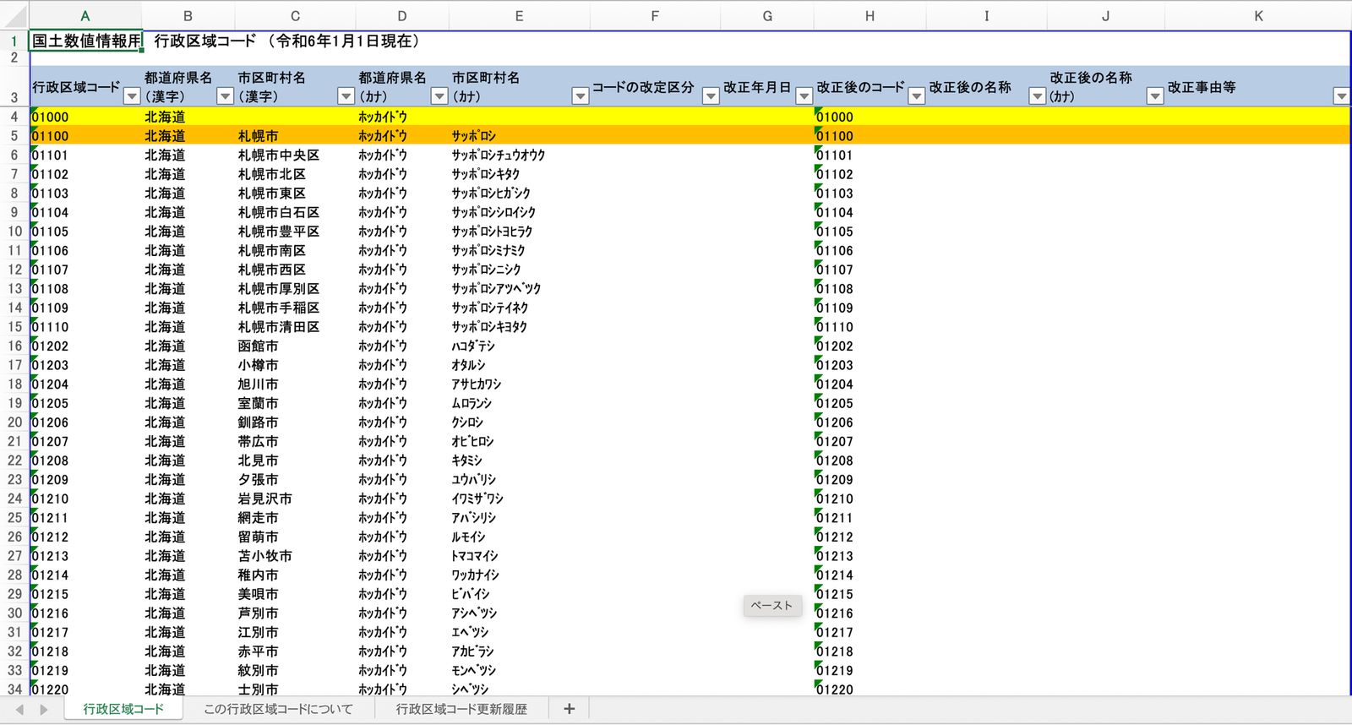
Task: Select column K by its header
Action: click(x=1258, y=16)
